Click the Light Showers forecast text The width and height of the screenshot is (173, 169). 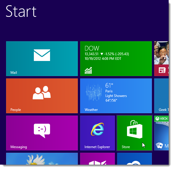(x=116, y=96)
